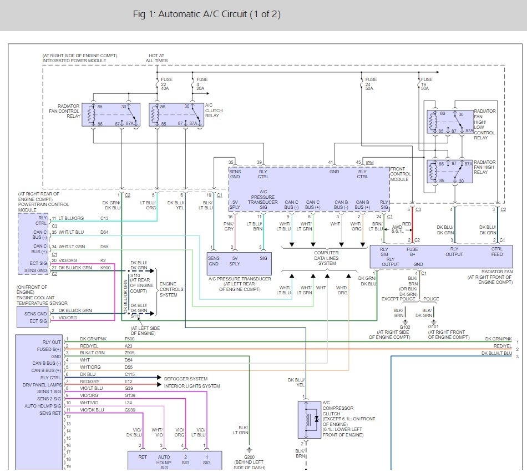Viewport: 527px width, 472px height.
Task: Click the Radiator Fan High Relay symbol
Action: [x=449, y=171]
